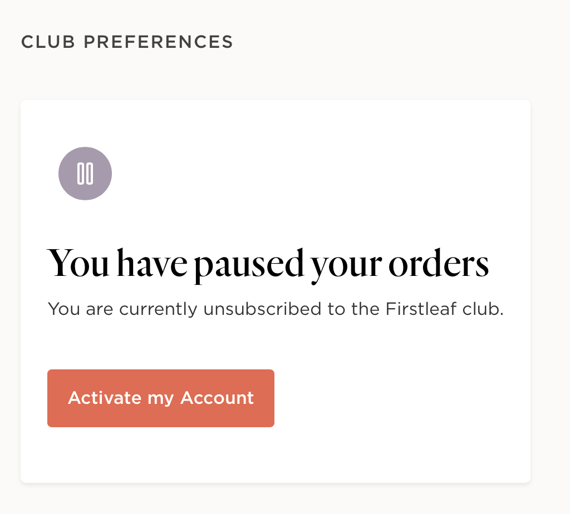Click 'Account' text on the orange button
Screen dimensions: 570x514
click(x=217, y=398)
